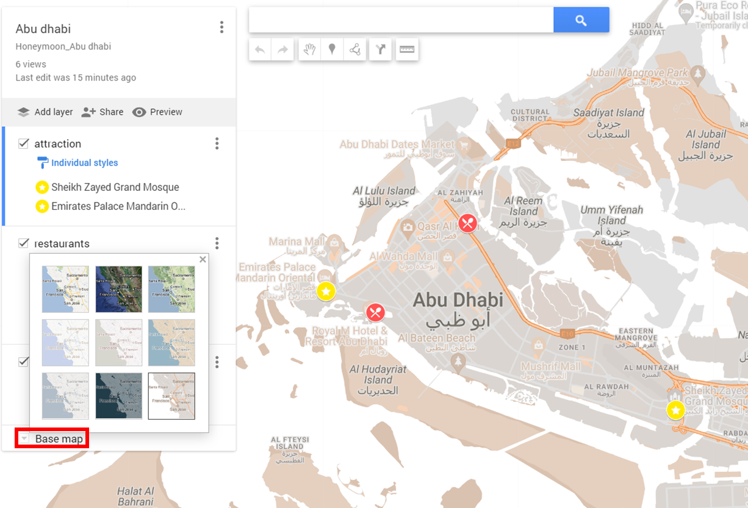Choose the dark Satellite base map thumbnail
This screenshot has width=748, height=508.
click(x=118, y=289)
